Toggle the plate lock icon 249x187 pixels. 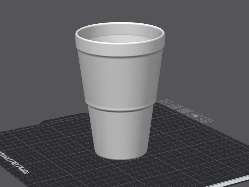coord(195,115)
